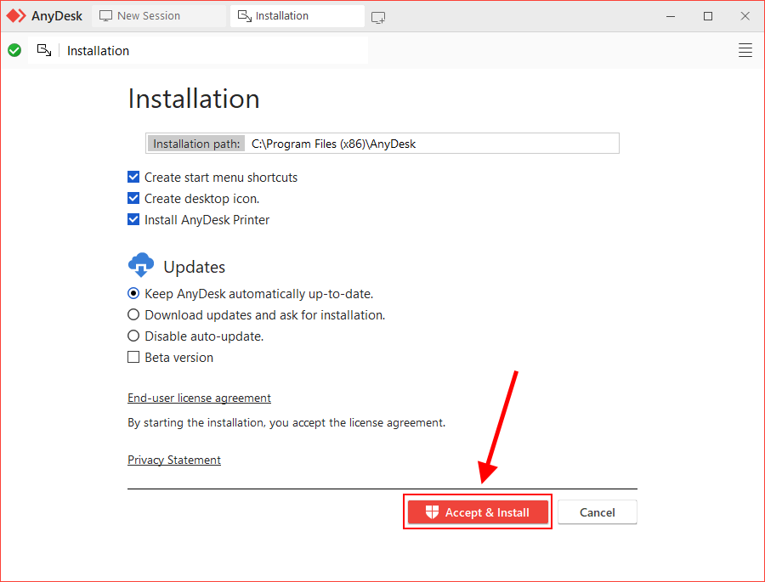Viewport: 765px width, 582px height.
Task: Click the license acceptance notice text
Action: tap(286, 422)
